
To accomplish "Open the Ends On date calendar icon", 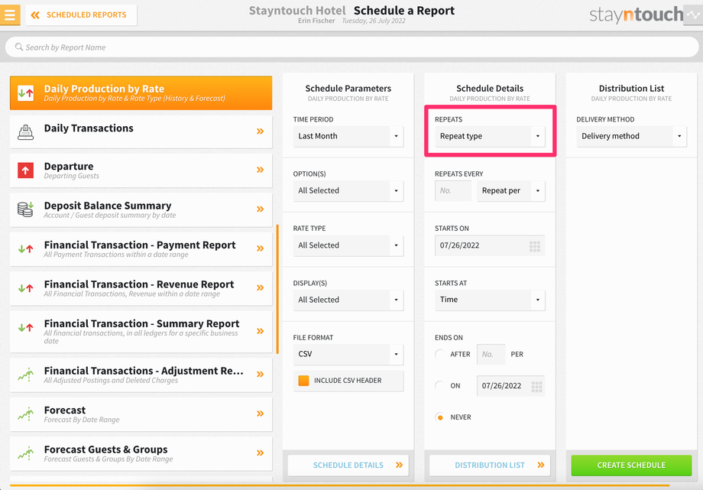I will [x=536, y=386].
